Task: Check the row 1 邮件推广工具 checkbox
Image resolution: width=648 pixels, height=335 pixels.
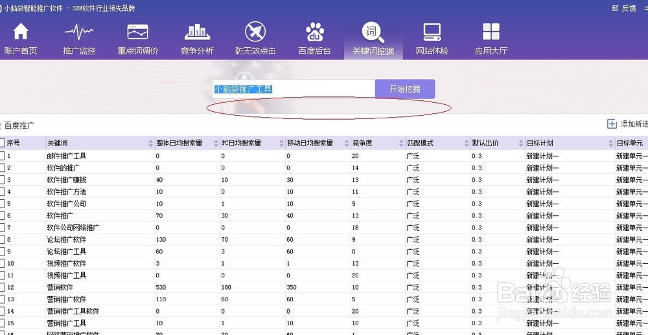Action: click(x=2, y=156)
